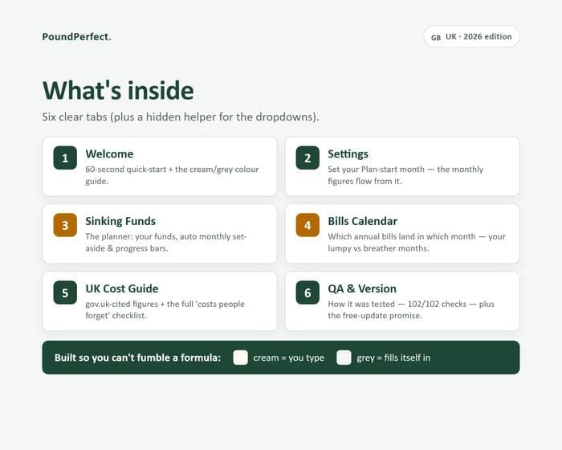The image size is (562, 450).
Task: Click the GB flag code in the edition pill
Action: 436,38
